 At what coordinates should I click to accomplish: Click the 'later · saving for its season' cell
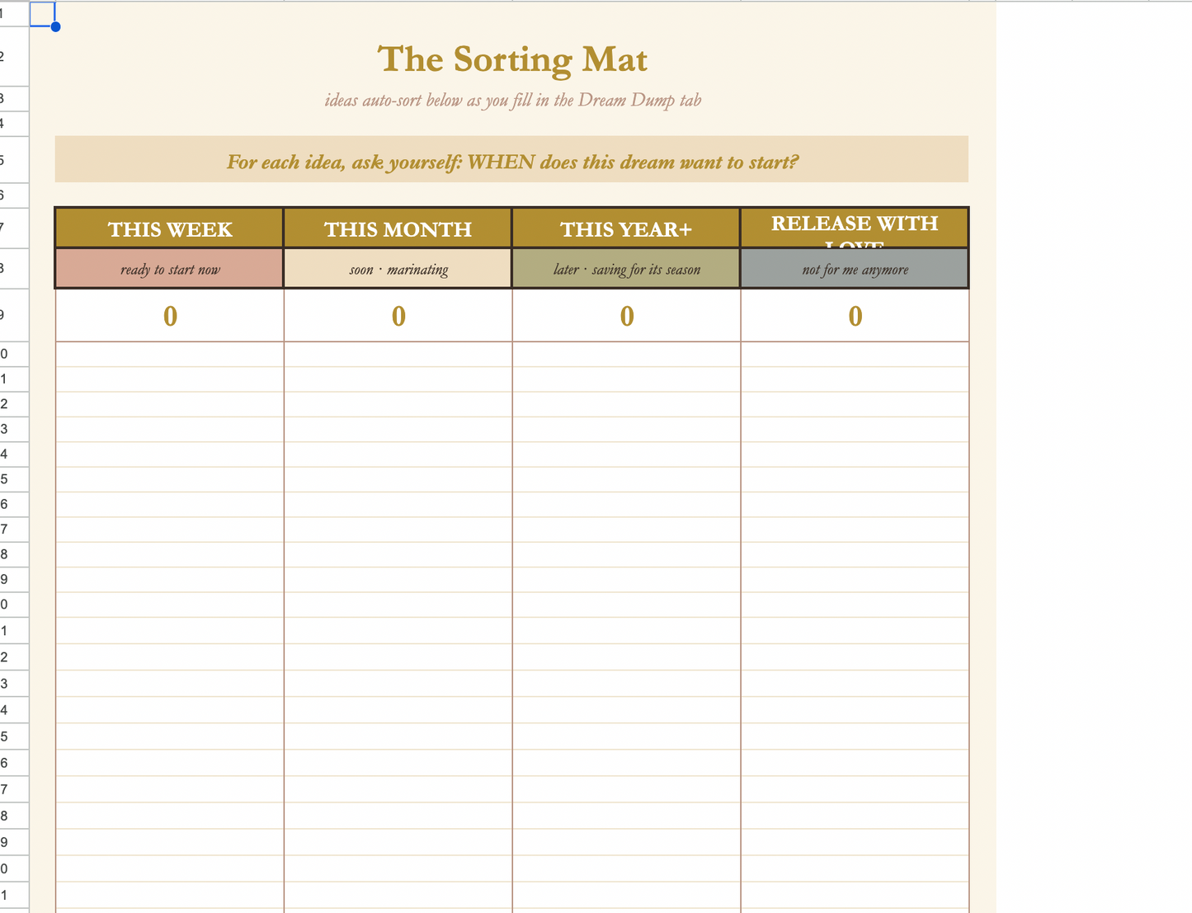click(626, 269)
